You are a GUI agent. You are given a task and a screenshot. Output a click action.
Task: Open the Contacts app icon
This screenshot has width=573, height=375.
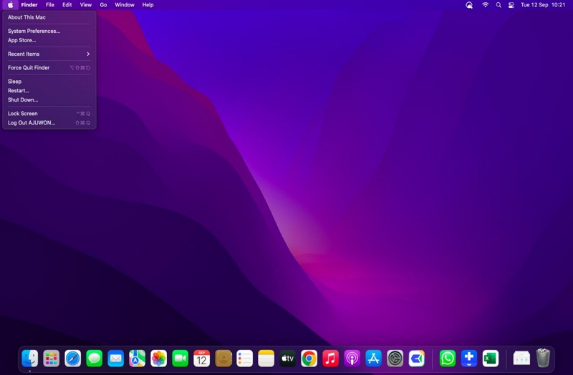(x=223, y=359)
